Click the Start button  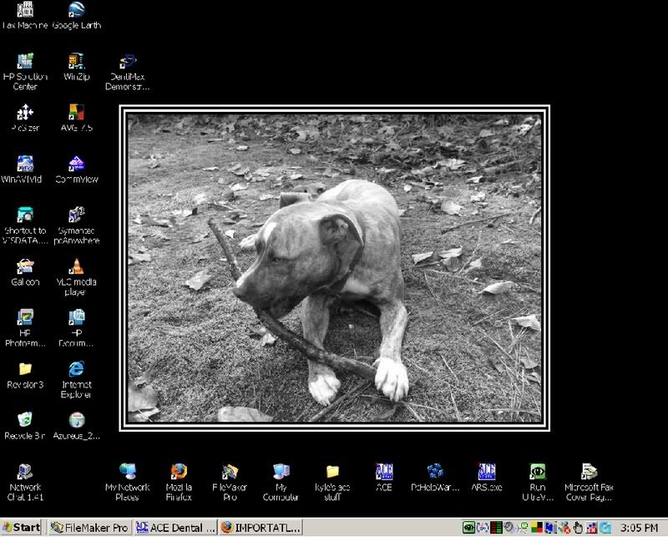coord(22,527)
